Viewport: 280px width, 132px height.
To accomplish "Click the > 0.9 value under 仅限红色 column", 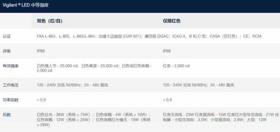I will click(x=167, y=100).
